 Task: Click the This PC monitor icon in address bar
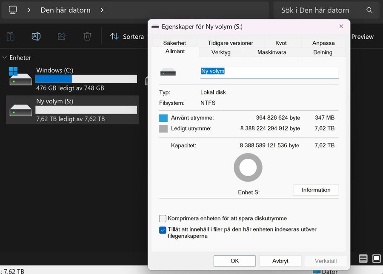[x=13, y=10]
